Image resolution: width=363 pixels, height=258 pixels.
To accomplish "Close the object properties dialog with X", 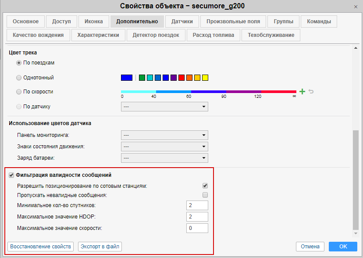I will (356, 6).
